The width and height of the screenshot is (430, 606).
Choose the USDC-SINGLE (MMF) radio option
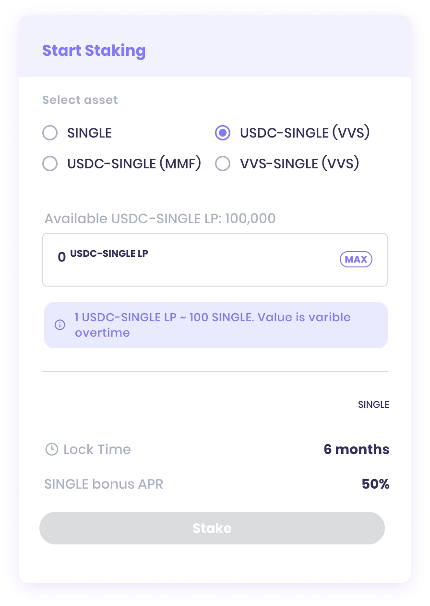[x=50, y=164]
